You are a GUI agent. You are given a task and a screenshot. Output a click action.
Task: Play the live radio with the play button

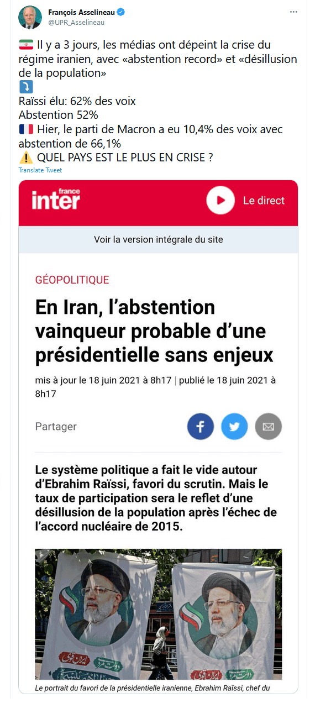point(220,200)
